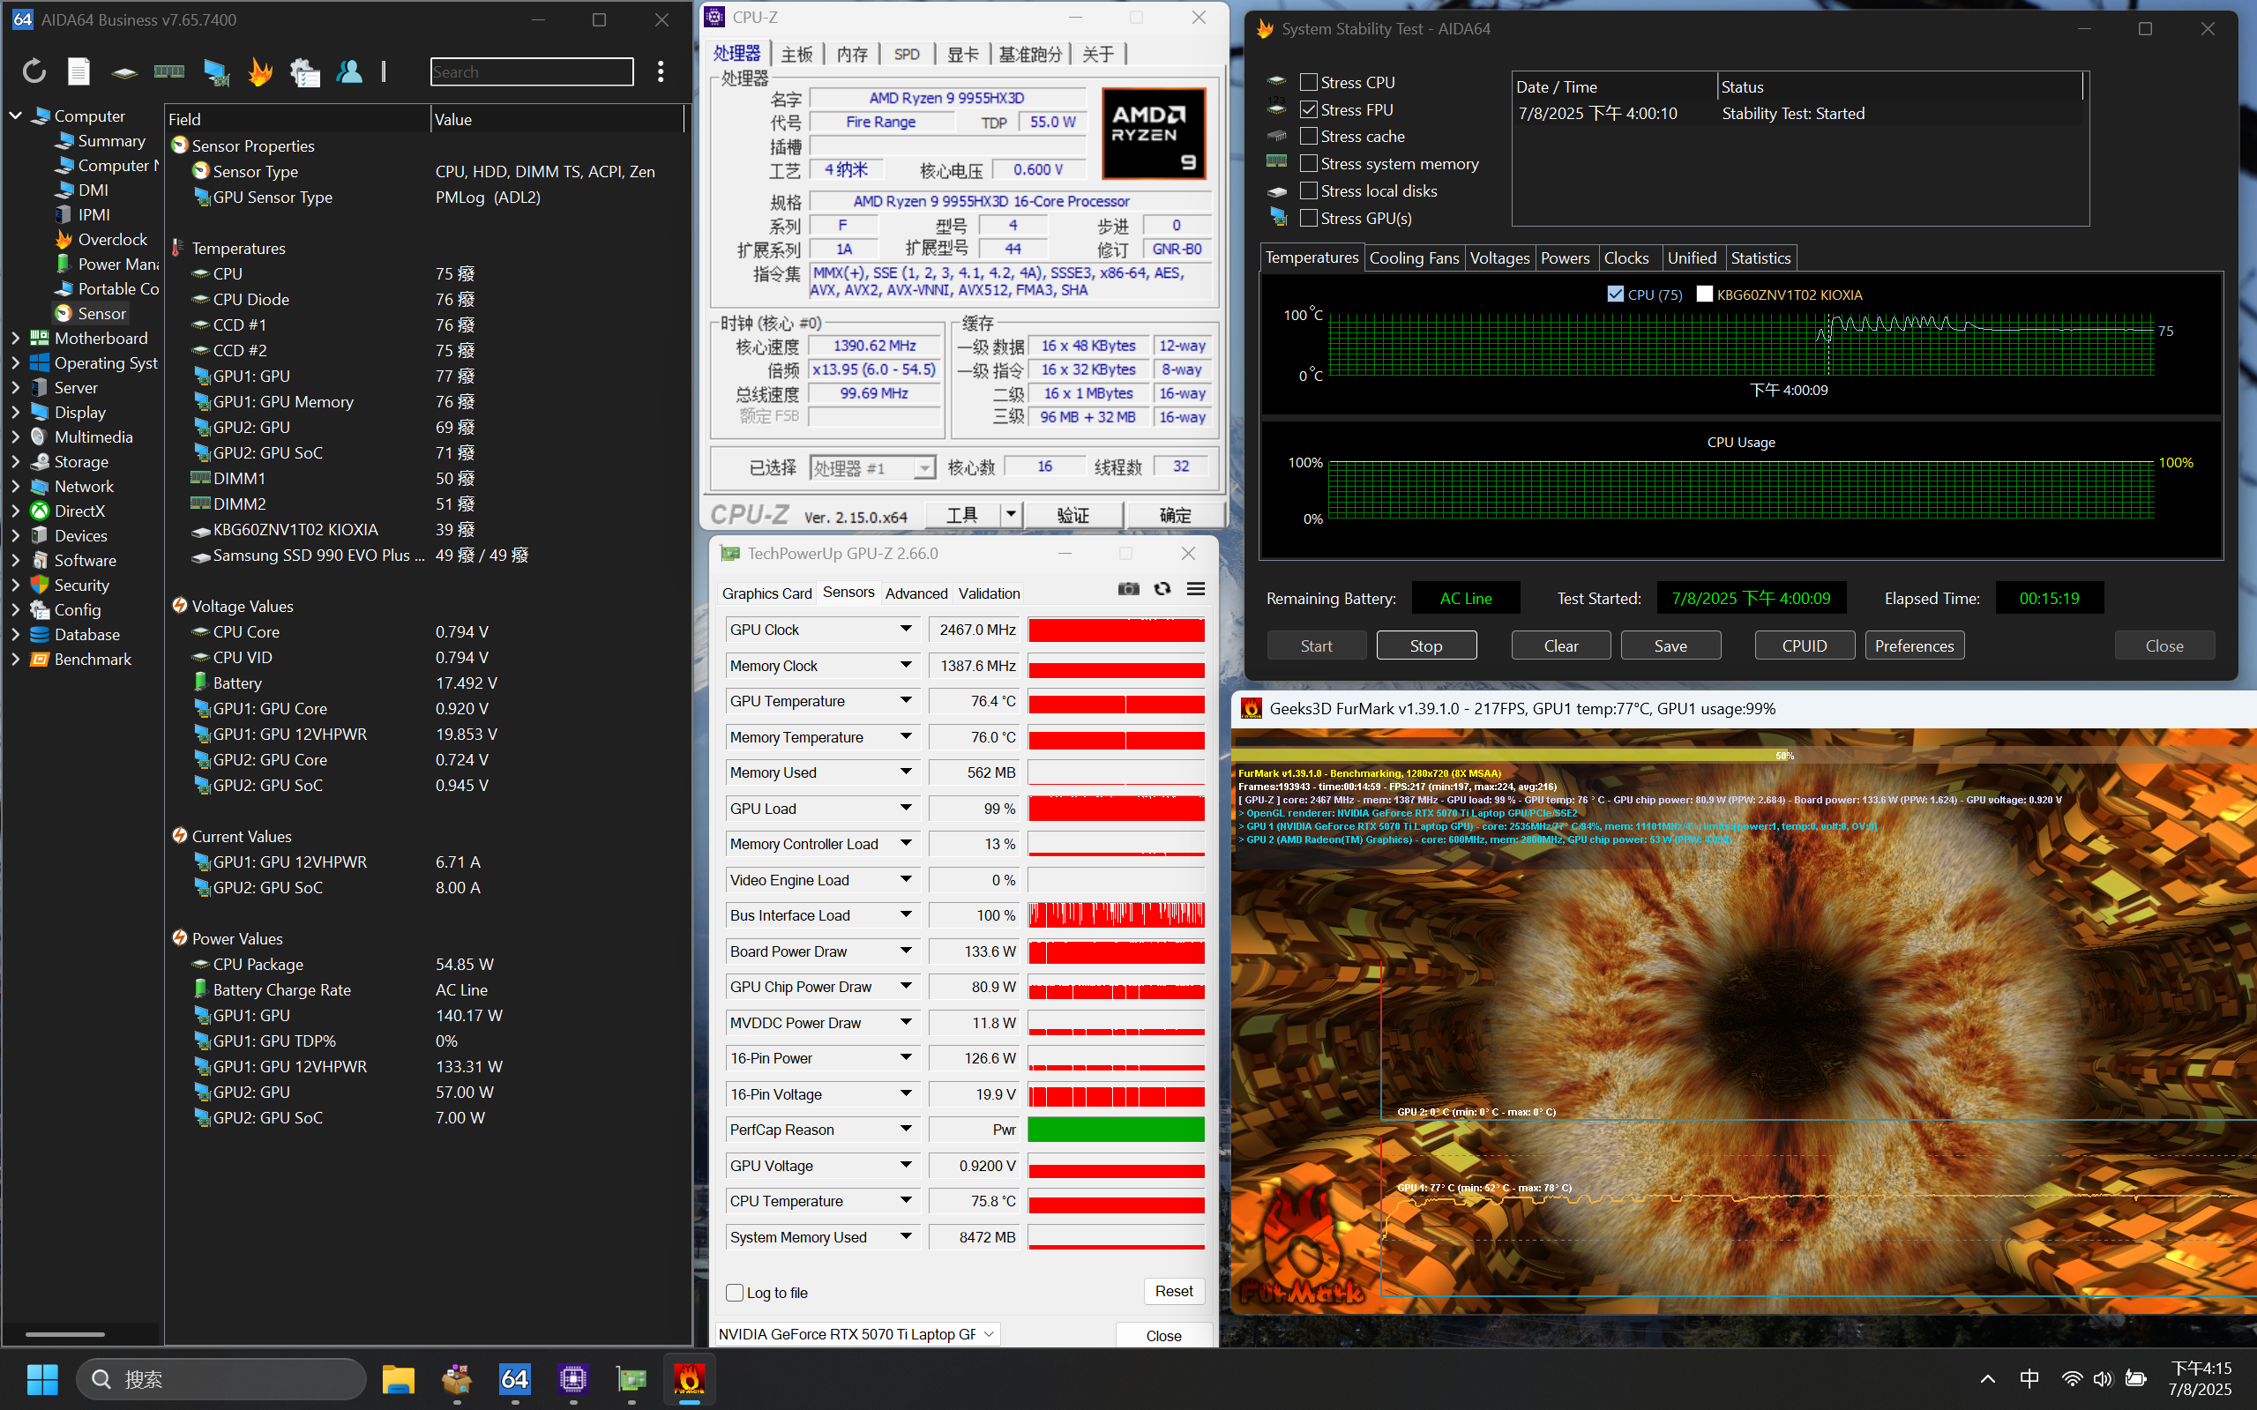The width and height of the screenshot is (2257, 1410).
Task: Open the flame stability test toolbar icon
Action: [x=260, y=71]
